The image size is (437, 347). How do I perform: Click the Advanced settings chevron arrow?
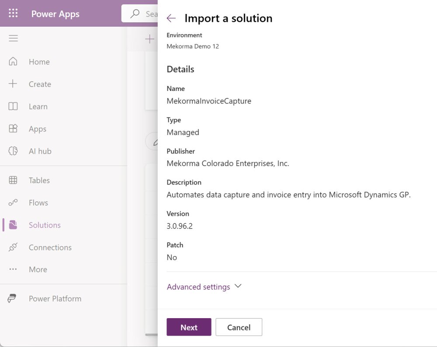pyautogui.click(x=238, y=286)
